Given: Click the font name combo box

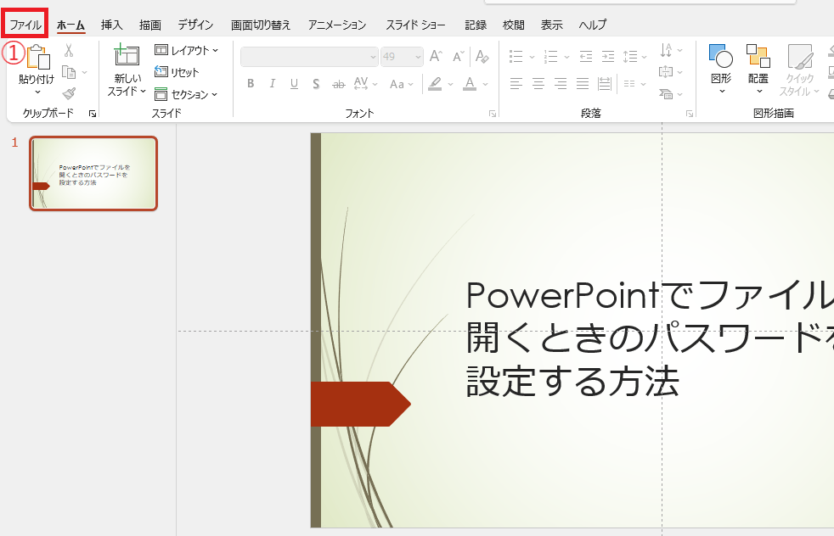Looking at the screenshot, I should tap(309, 56).
